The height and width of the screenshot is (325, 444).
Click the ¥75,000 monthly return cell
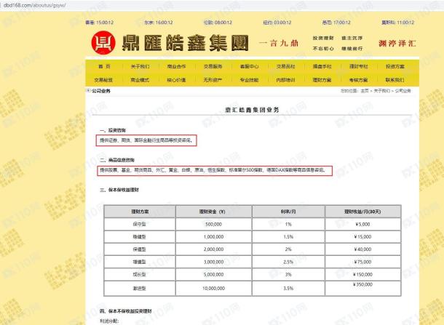point(362,262)
